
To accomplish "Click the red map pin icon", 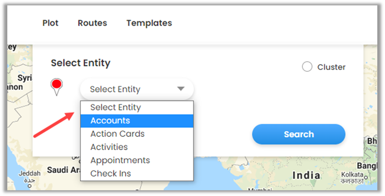I will 57,85.
